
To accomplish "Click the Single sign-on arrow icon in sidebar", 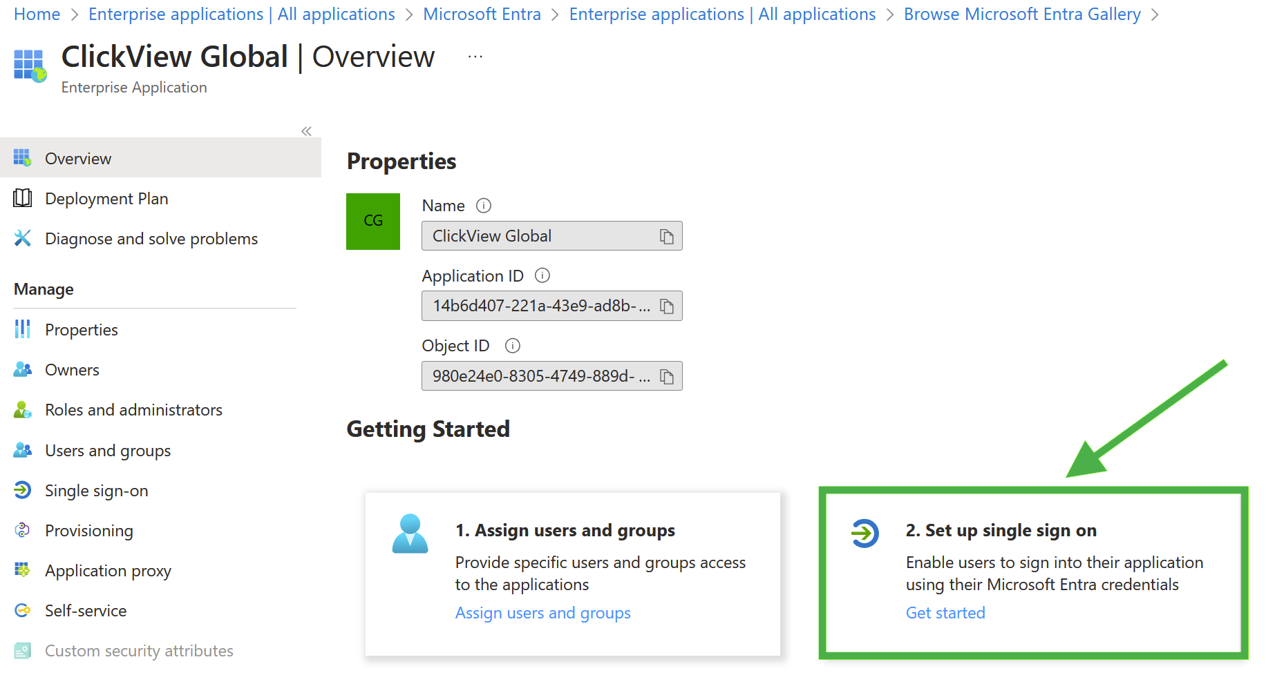I will (22, 490).
